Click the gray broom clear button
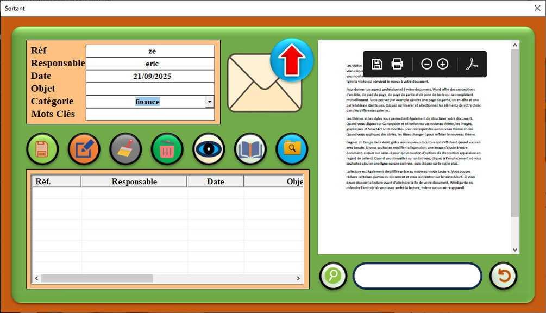 tap(125, 149)
